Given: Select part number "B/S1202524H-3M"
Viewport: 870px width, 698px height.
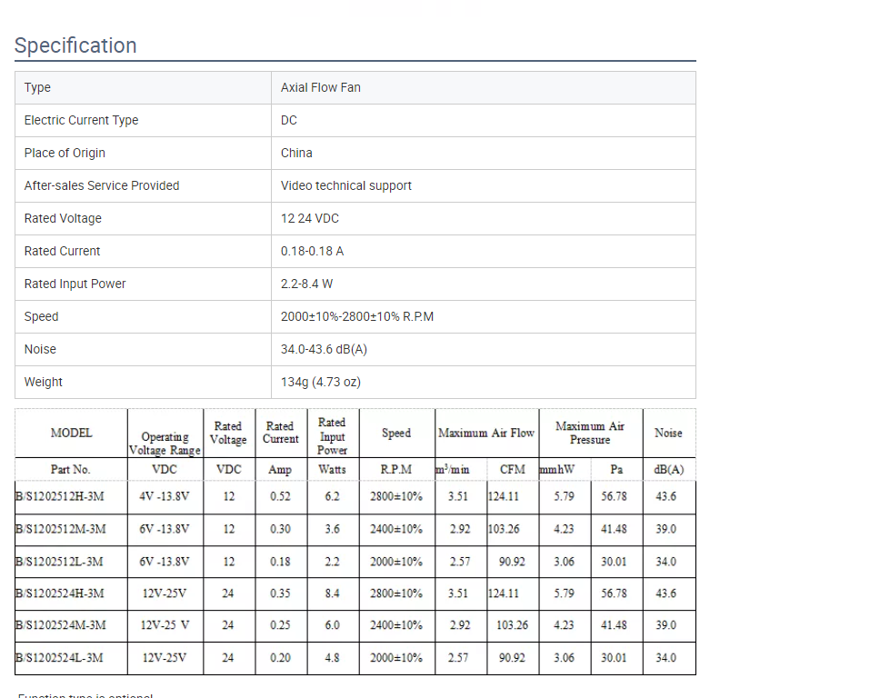Looking at the screenshot, I should coord(60,593).
